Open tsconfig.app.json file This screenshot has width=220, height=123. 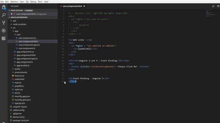[22, 96]
